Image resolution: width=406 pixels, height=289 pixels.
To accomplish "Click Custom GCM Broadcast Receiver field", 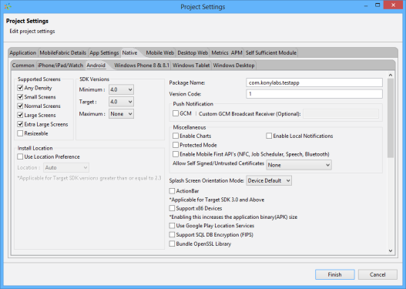I will pos(341,114).
